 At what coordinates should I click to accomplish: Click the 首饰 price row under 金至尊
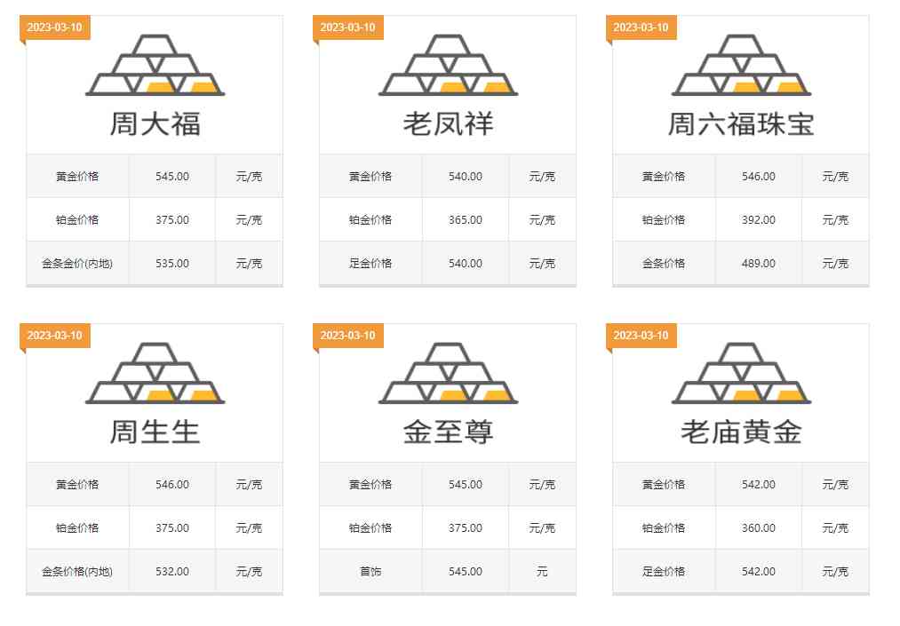coord(370,571)
